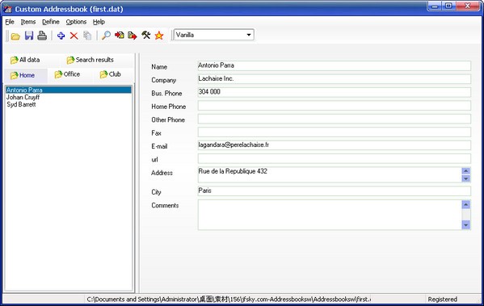
Task: Click the import data toolbar icon
Action: click(x=119, y=36)
